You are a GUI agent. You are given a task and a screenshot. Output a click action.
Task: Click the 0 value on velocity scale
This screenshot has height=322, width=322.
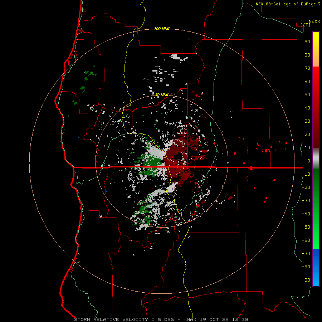pos(309,161)
